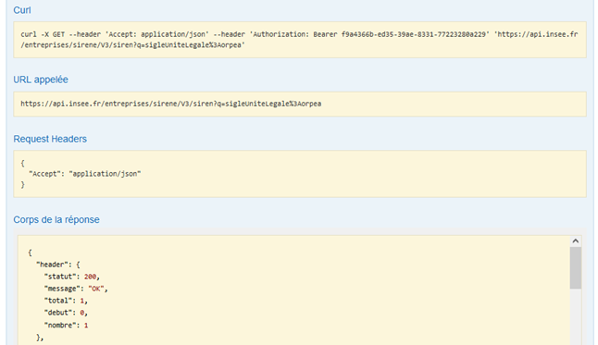Click the Request Headers heading
598x345 pixels.
50,139
